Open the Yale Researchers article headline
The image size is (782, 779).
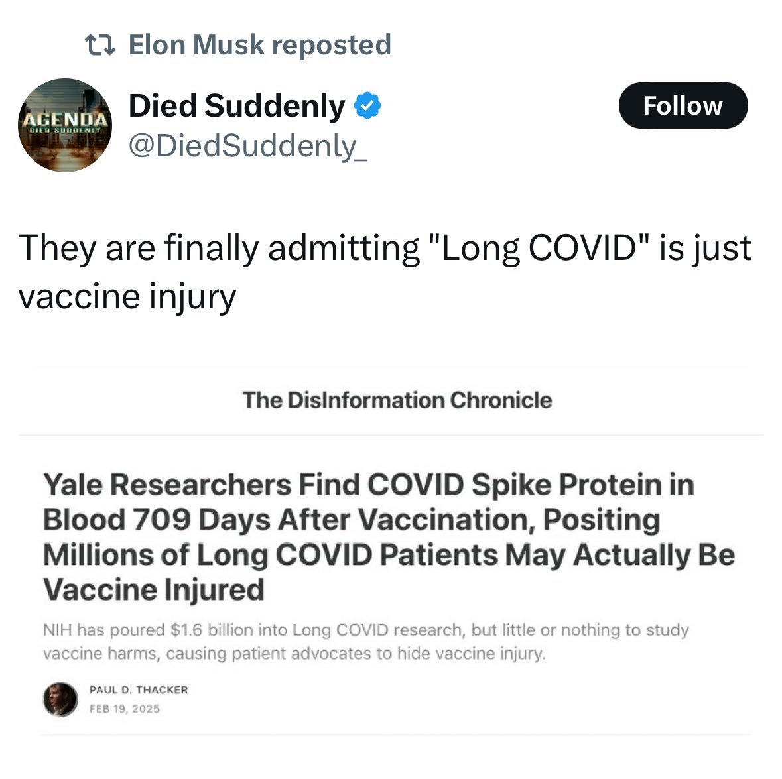[388, 537]
